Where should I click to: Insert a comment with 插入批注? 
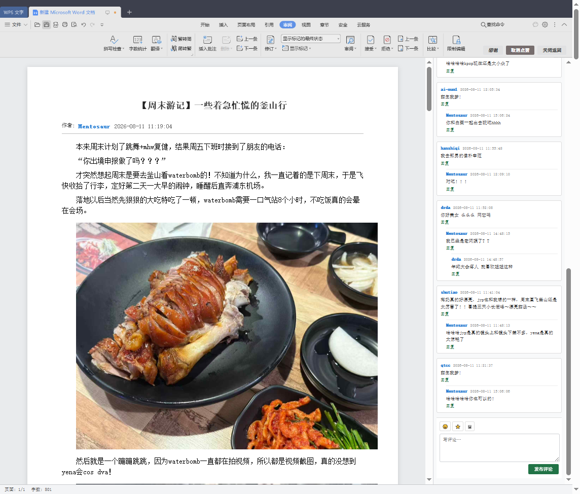207,43
